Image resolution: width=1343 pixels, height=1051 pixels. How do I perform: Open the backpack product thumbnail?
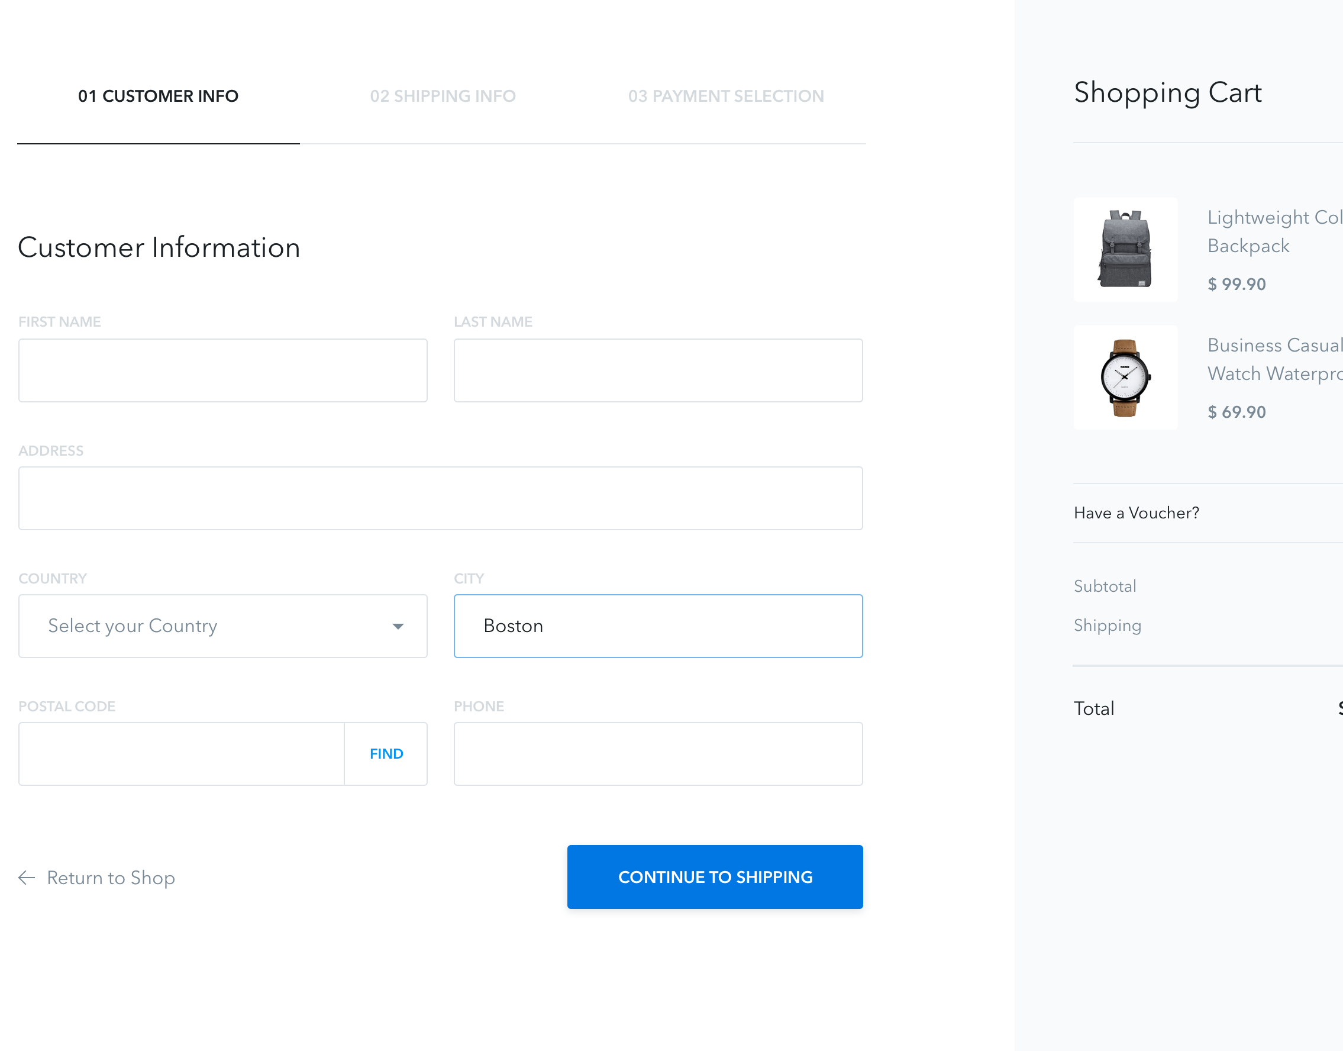(x=1125, y=249)
